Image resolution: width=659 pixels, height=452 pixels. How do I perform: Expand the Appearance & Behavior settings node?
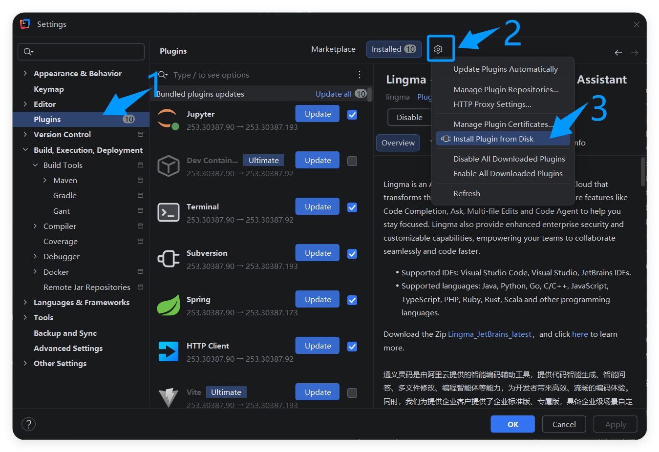[x=25, y=73]
